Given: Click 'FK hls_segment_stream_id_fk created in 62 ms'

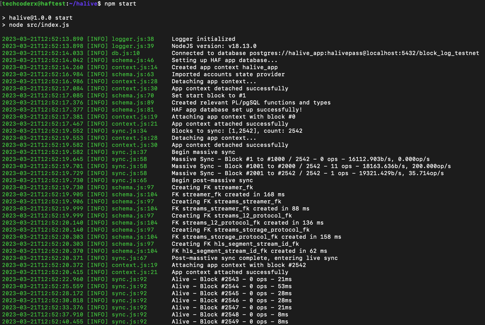Looking at the screenshot, I should pyautogui.click(x=250, y=251).
